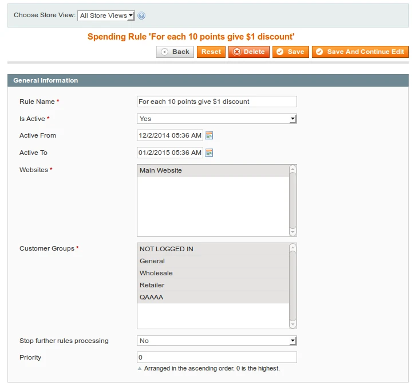Focus the Priority input field

pos(216,357)
